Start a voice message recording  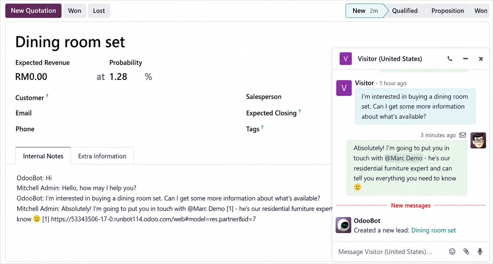480,252
